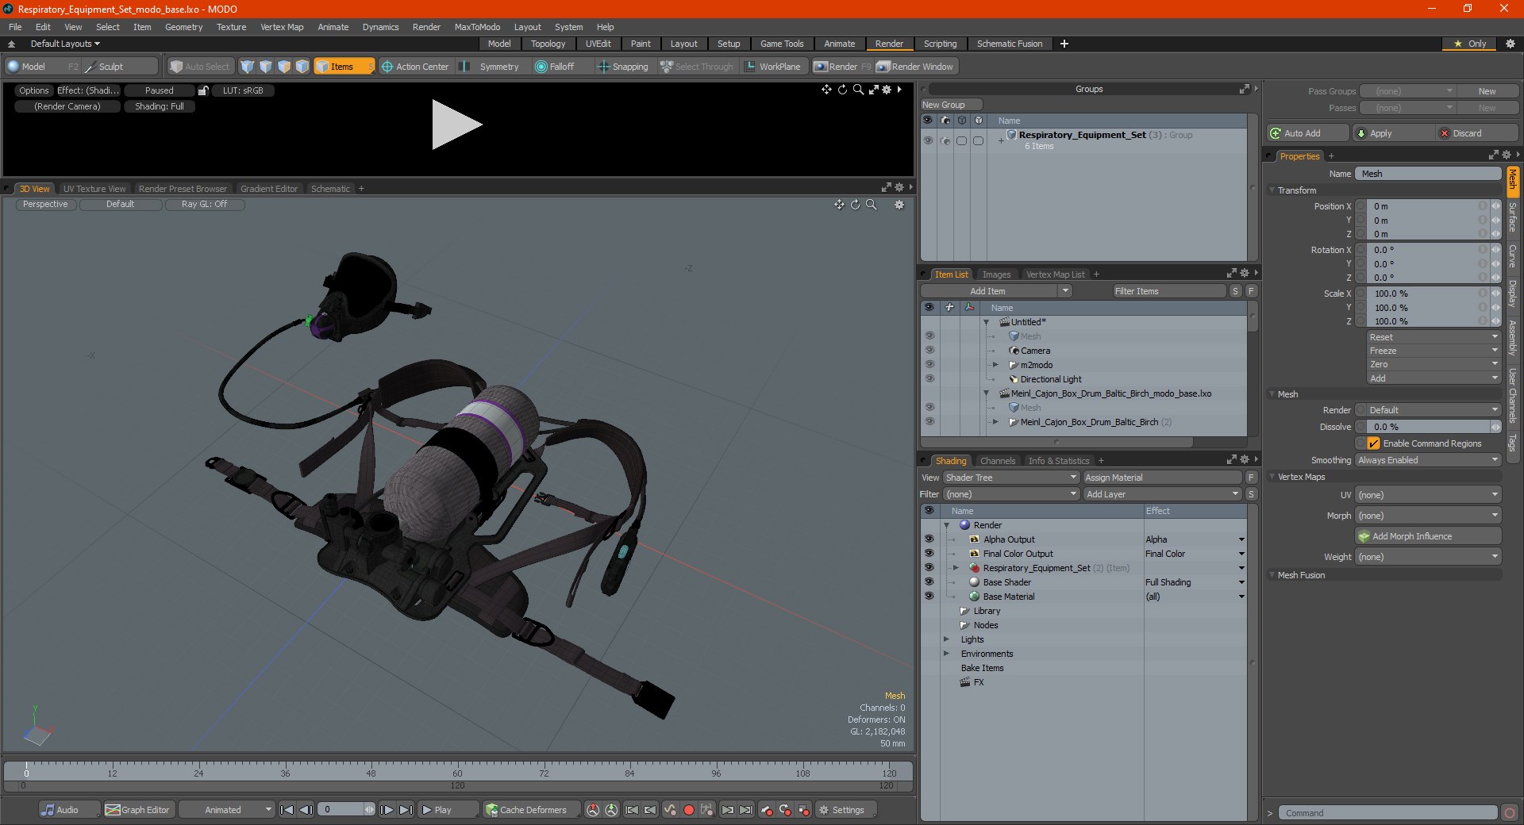Open the Geometry menu
The height and width of the screenshot is (825, 1524).
[183, 27]
